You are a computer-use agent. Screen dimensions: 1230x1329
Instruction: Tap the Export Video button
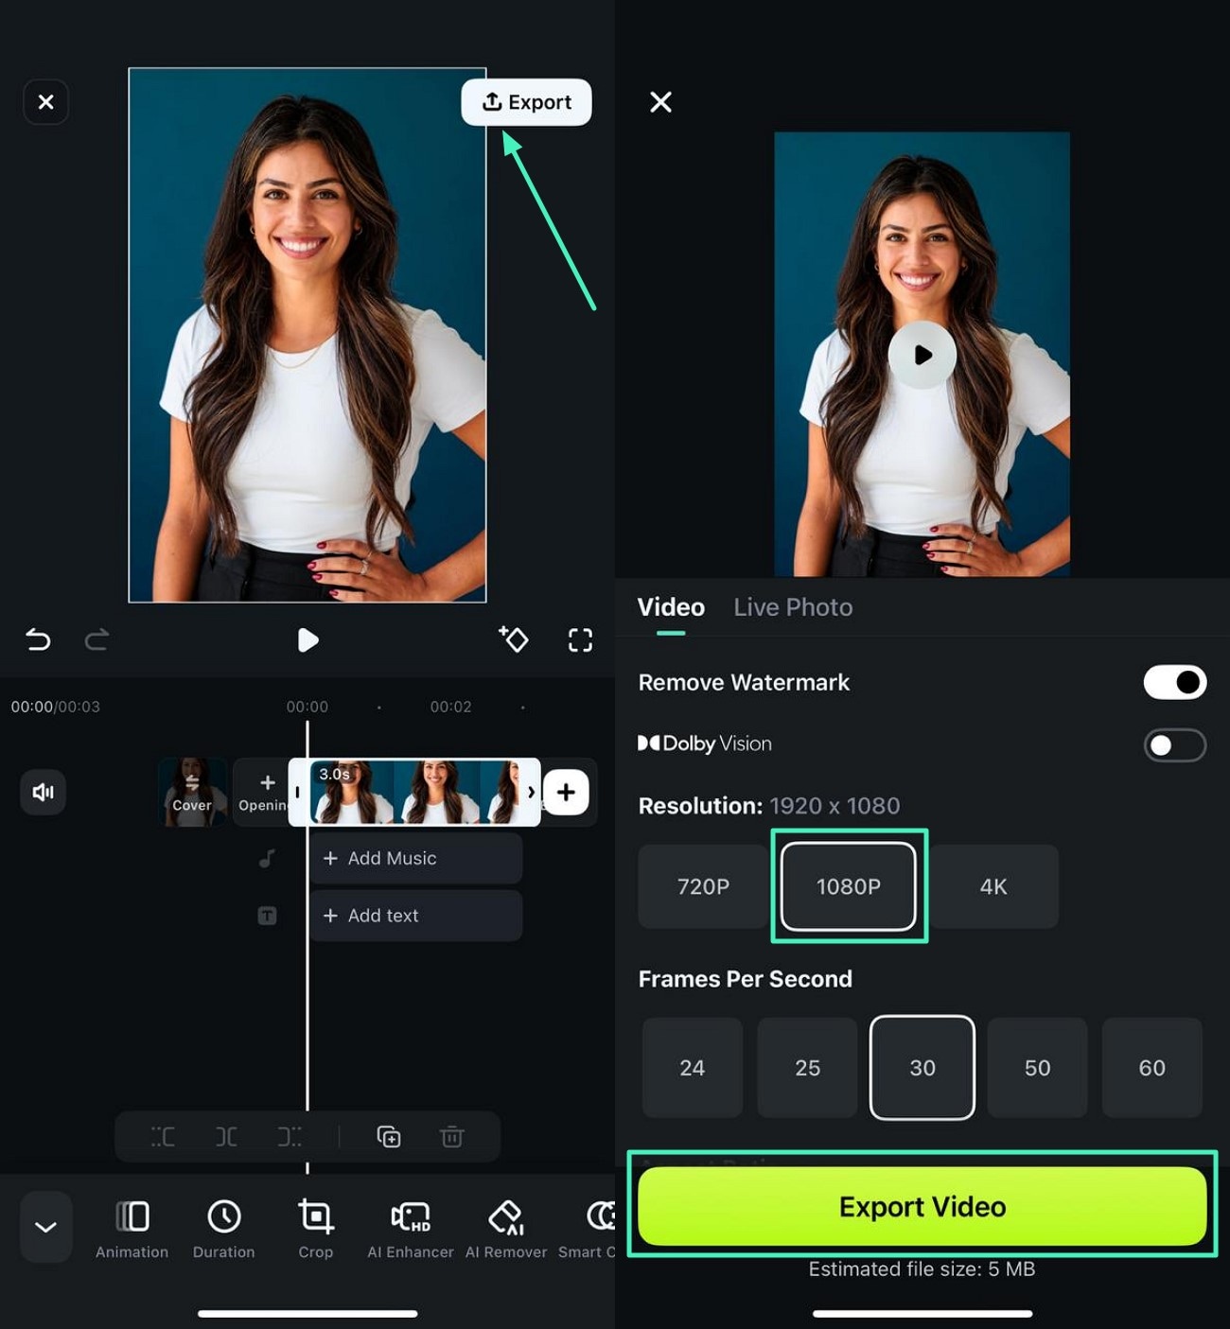(x=921, y=1206)
